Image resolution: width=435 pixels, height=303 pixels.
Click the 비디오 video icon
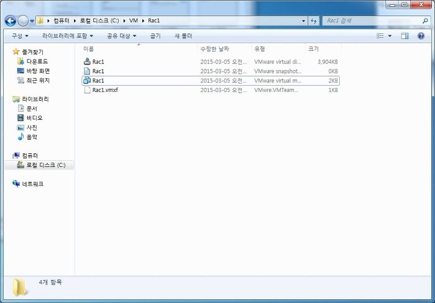click(21, 117)
